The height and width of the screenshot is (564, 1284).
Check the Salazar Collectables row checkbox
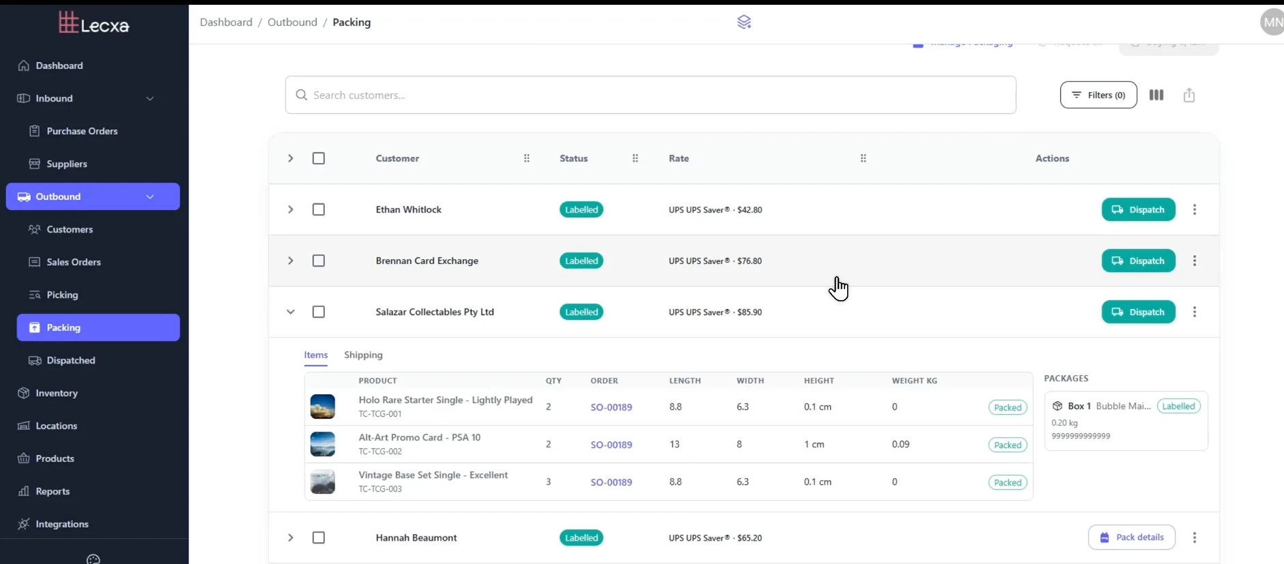(x=319, y=312)
